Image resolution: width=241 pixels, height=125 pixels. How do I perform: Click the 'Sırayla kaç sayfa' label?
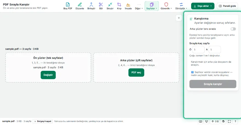pos(199,43)
